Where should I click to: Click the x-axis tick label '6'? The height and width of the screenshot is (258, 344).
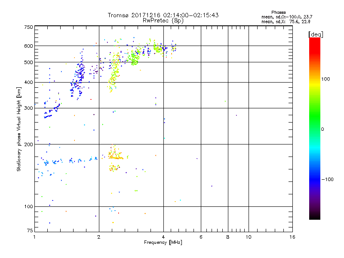pos(201,237)
